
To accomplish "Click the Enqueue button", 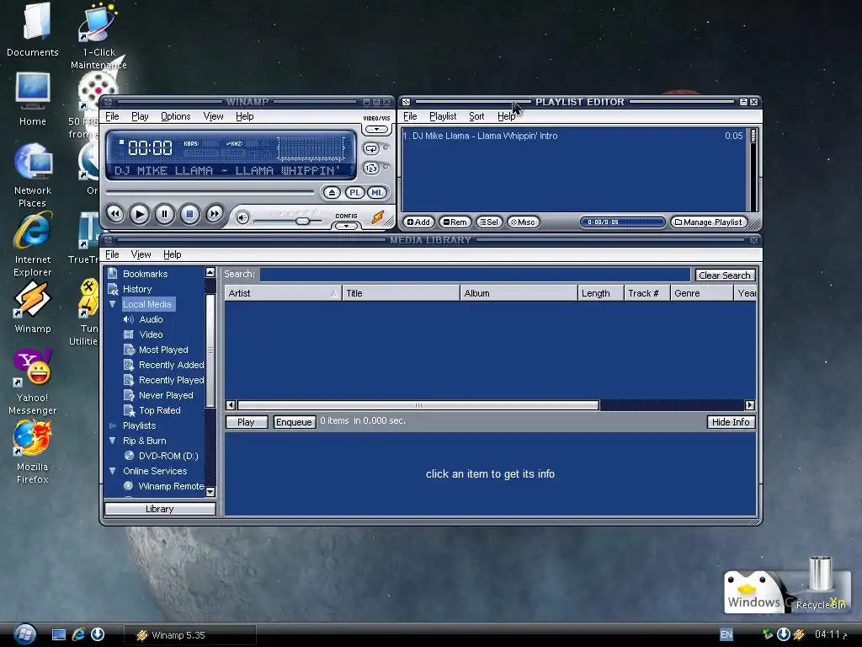I will point(294,422).
